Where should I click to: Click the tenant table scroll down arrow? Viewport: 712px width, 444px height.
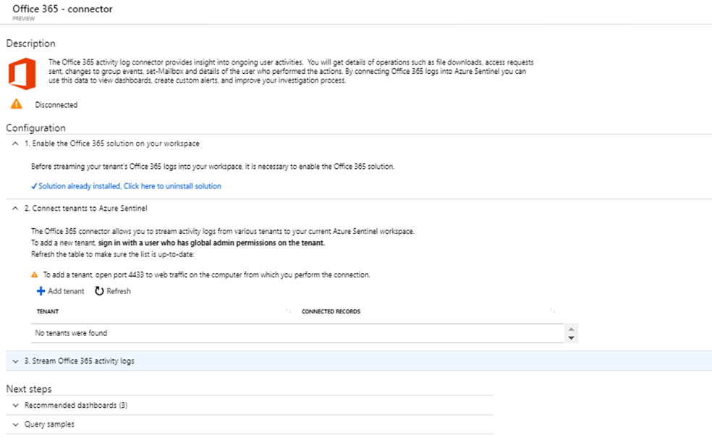coord(571,338)
